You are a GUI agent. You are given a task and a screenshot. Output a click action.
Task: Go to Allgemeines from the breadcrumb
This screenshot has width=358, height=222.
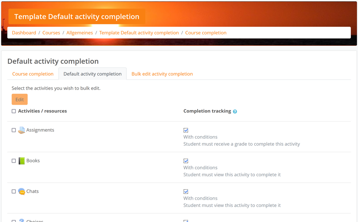(79, 33)
